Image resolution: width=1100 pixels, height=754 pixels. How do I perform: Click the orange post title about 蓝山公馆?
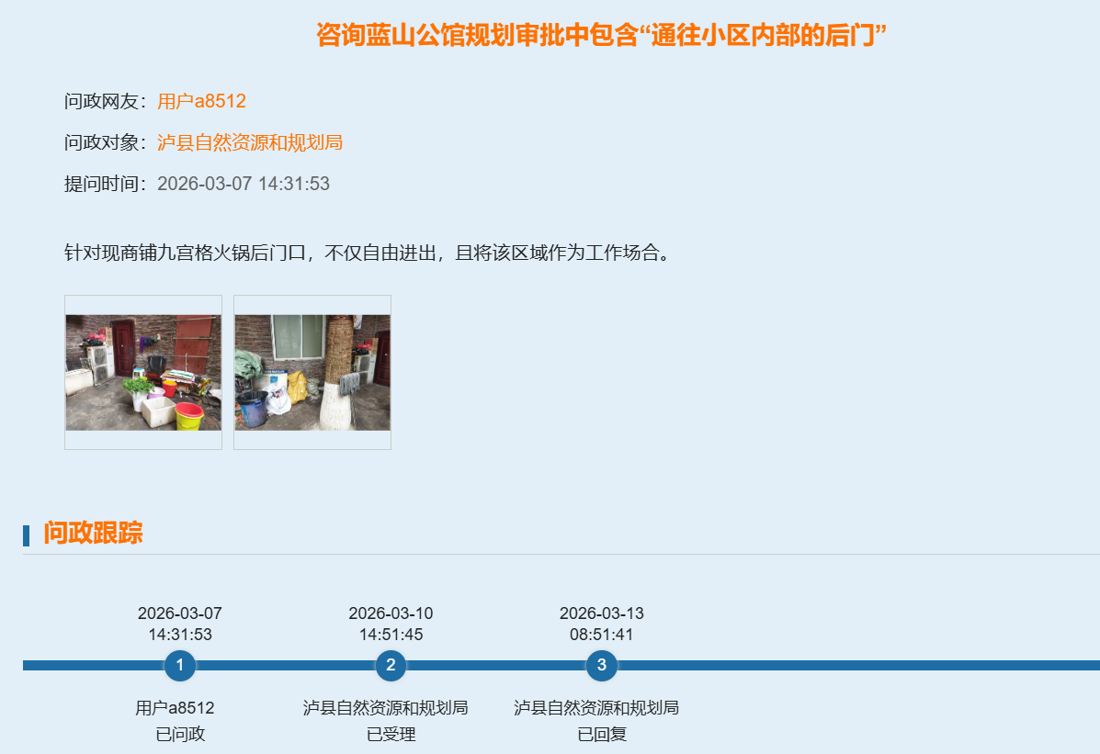[x=601, y=36]
